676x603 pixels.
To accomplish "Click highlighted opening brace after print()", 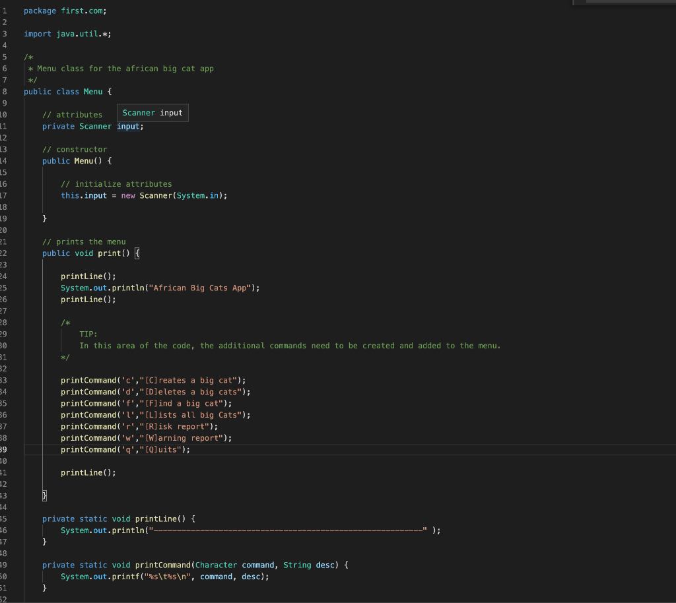I will 137,253.
